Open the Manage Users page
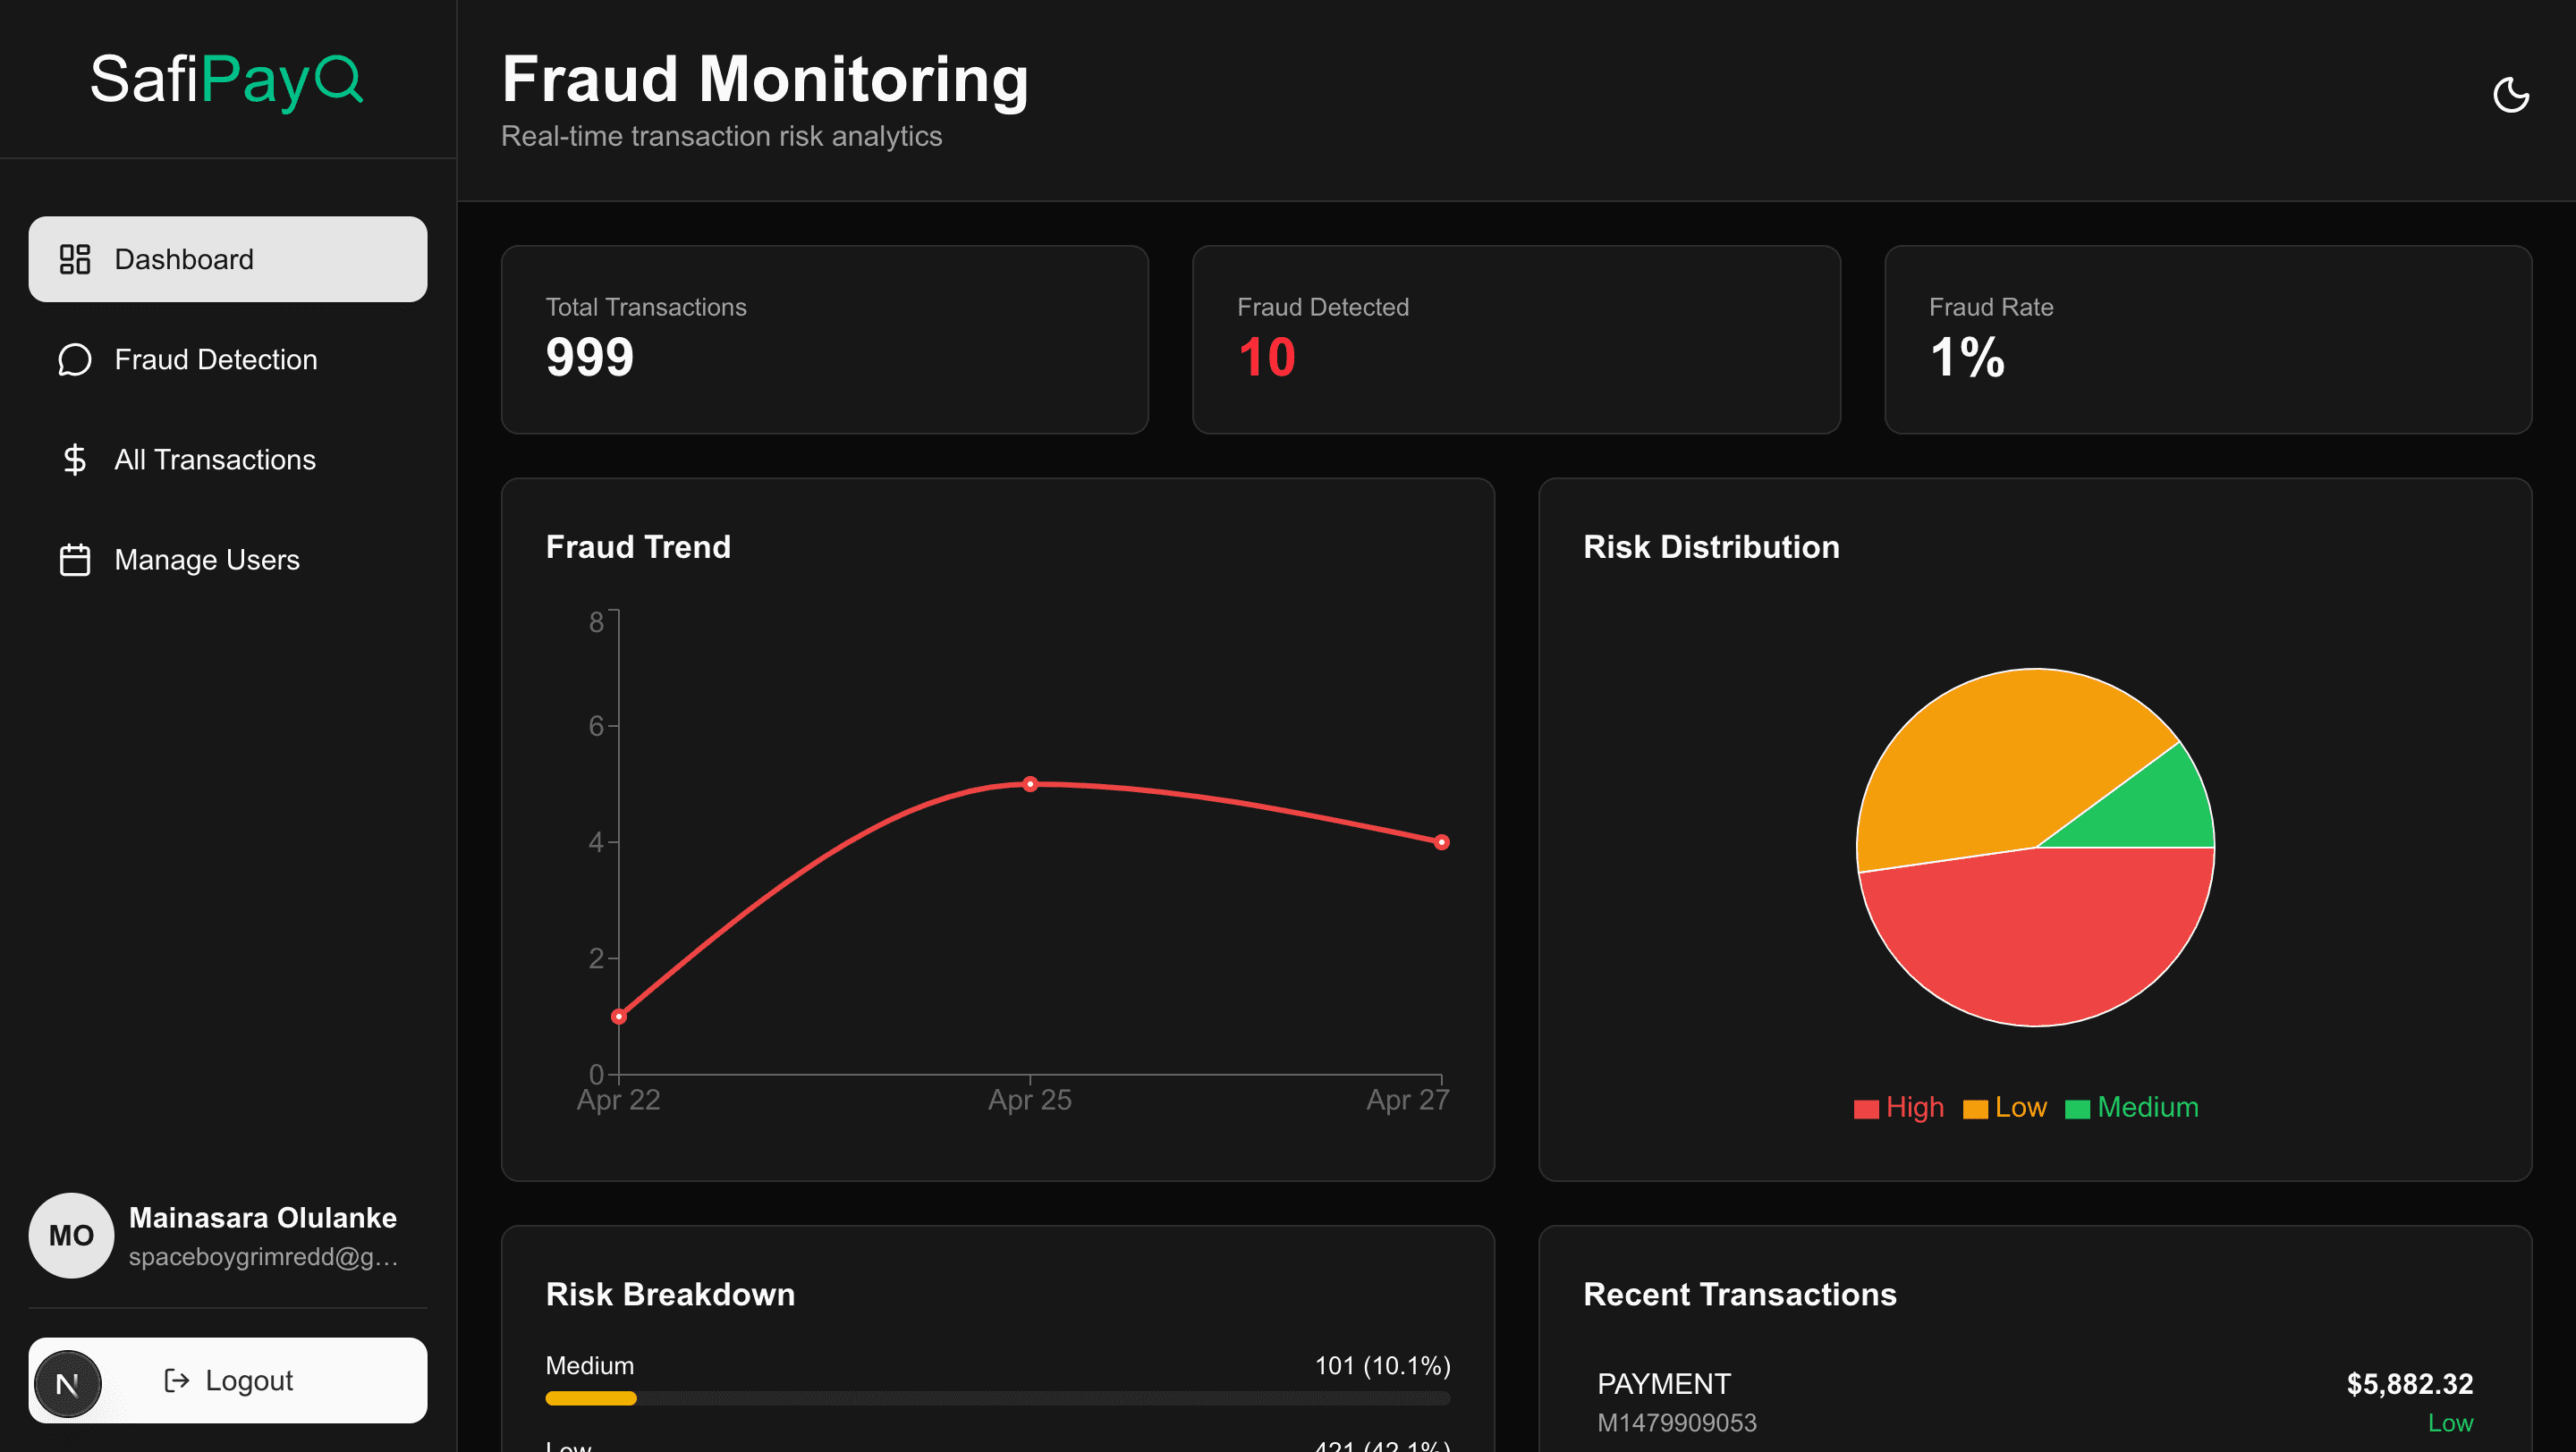Image resolution: width=2576 pixels, height=1452 pixels. (228, 560)
